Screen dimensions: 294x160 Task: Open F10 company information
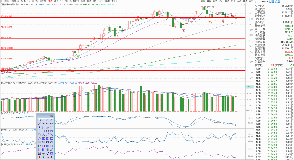point(233,1)
